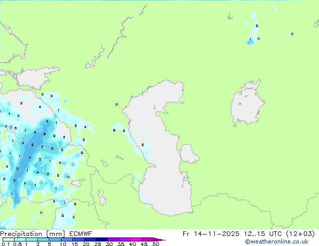Click the 15 mm legend color swatch
Viewport: 319px width, 246px height.
(x=78, y=239)
